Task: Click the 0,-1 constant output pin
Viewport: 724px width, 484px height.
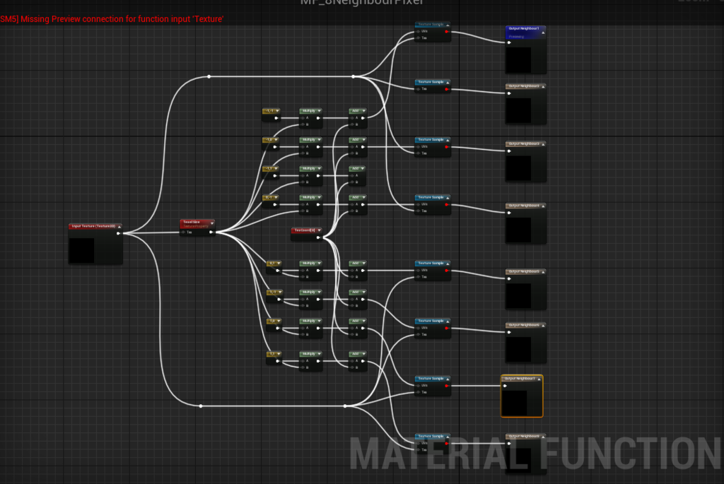Action: point(275,204)
